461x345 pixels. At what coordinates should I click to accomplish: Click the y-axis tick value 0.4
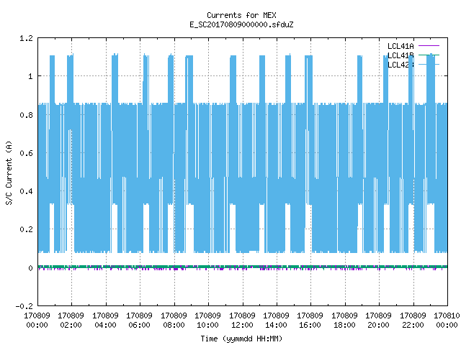[x=26, y=191]
